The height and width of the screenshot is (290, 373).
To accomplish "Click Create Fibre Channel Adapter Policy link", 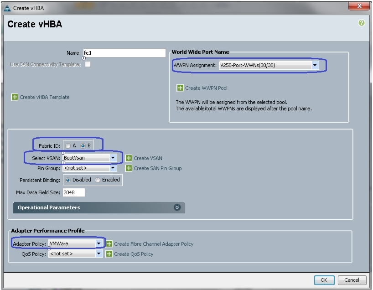I will (154, 244).
